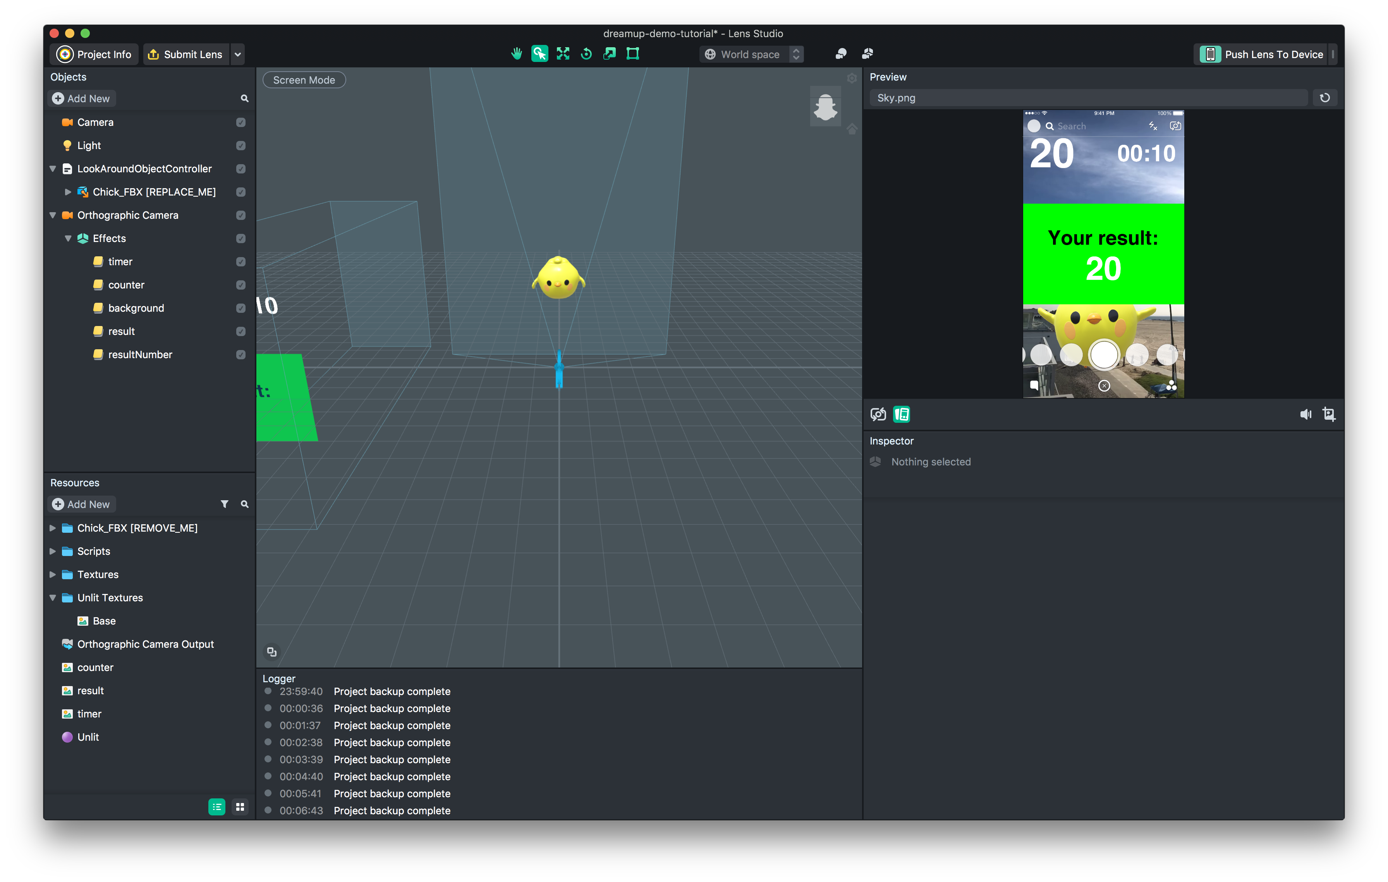Uncheck the Light object visibility
1388x882 pixels.
point(241,146)
